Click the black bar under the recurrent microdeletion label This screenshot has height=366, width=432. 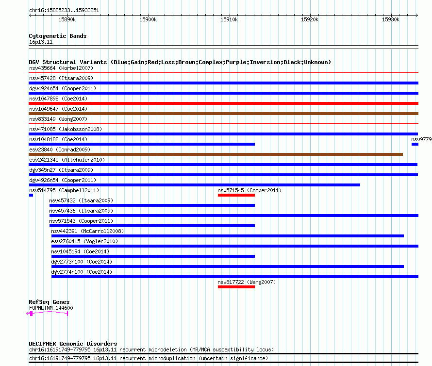click(x=223, y=353)
